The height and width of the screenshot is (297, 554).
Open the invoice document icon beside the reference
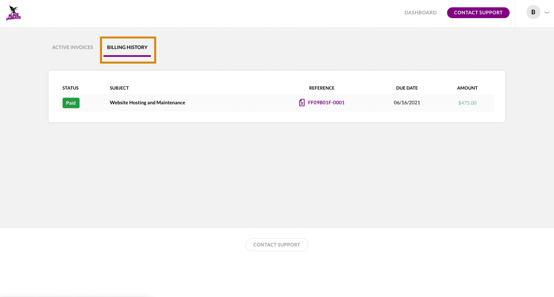pyautogui.click(x=302, y=103)
